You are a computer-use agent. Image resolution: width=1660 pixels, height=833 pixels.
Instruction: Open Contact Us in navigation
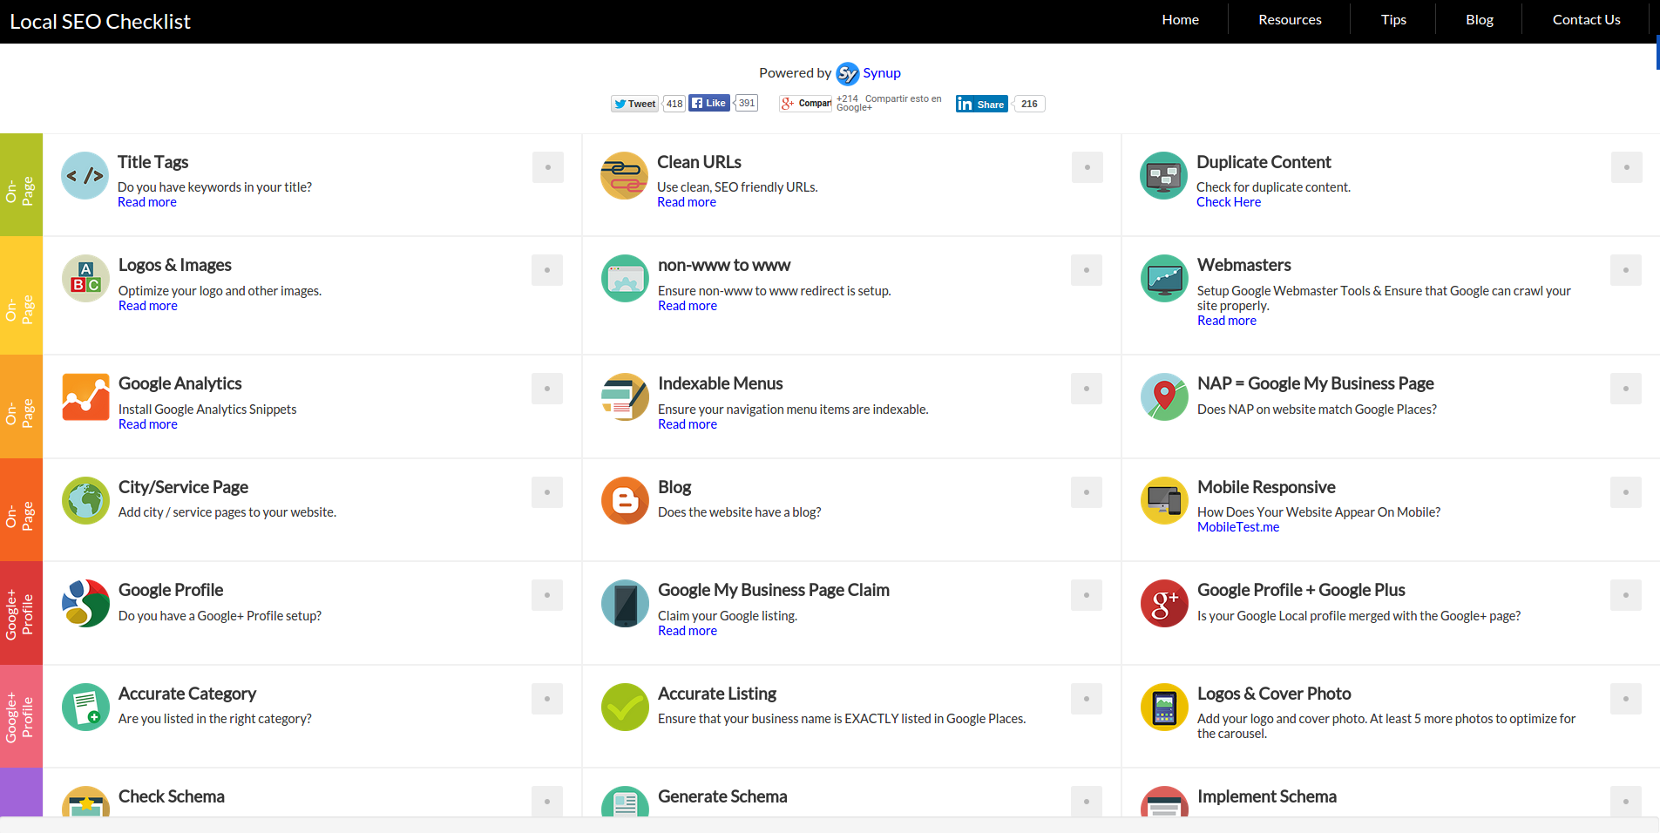coord(1586,19)
